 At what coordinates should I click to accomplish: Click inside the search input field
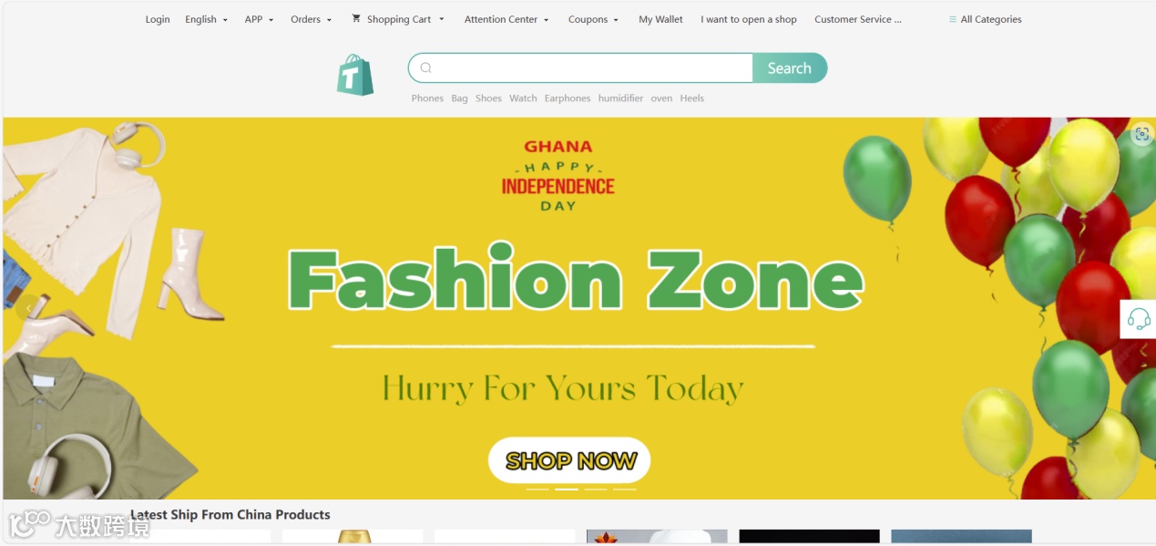tap(592, 67)
